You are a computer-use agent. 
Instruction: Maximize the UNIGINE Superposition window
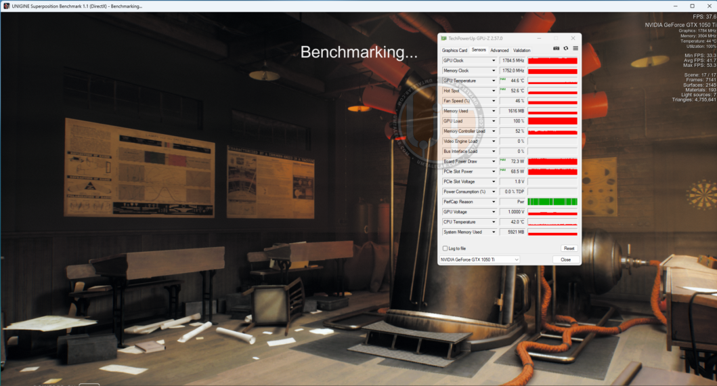pos(693,6)
